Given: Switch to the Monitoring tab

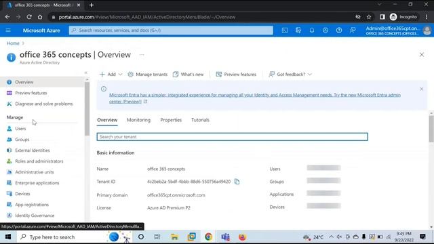Looking at the screenshot, I should [138, 120].
